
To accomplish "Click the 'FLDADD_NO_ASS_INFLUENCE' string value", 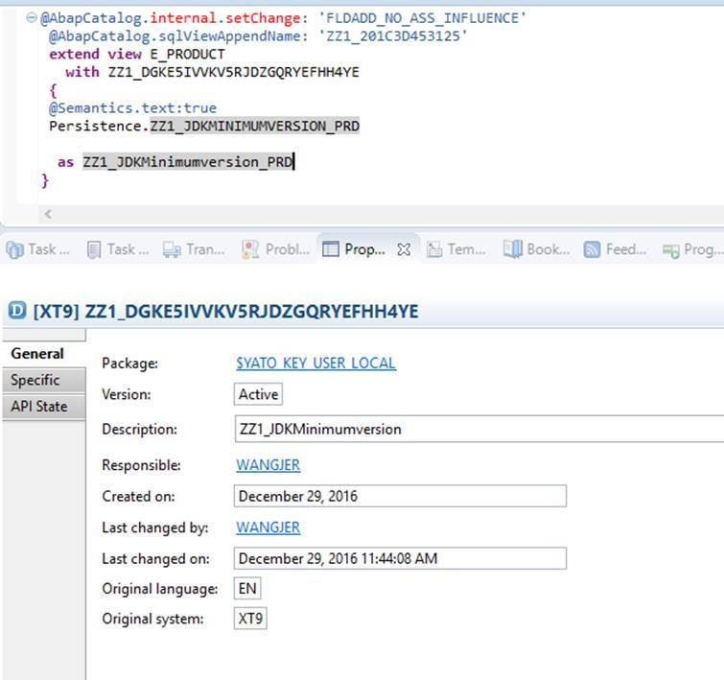I will click(x=422, y=18).
